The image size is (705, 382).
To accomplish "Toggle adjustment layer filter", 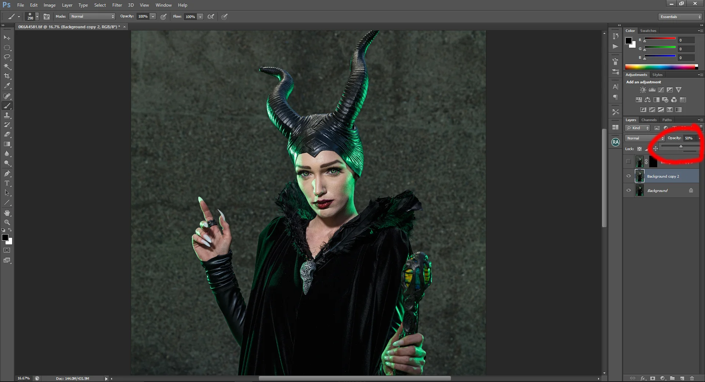I will point(666,128).
